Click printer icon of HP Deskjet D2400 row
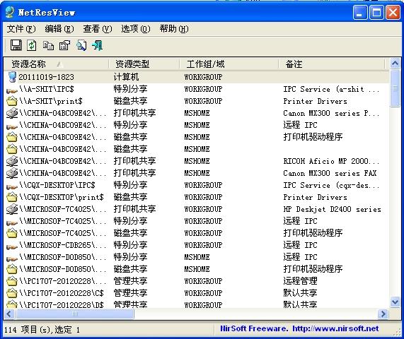The height and width of the screenshot is (339, 404). pyautogui.click(x=12, y=209)
